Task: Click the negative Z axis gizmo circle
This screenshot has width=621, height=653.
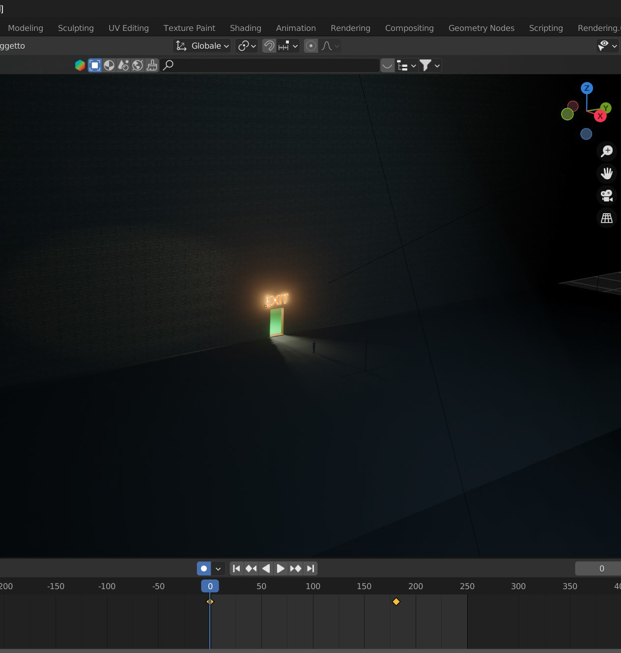Action: 586,134
